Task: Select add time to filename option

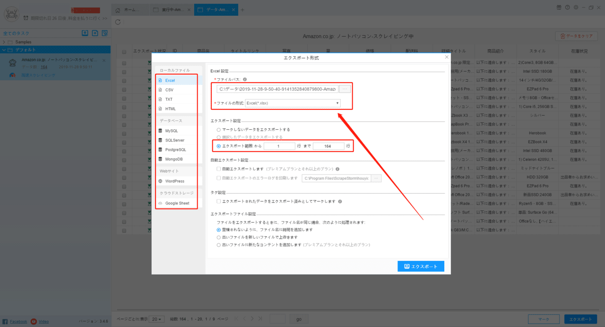Action: pyautogui.click(x=218, y=230)
